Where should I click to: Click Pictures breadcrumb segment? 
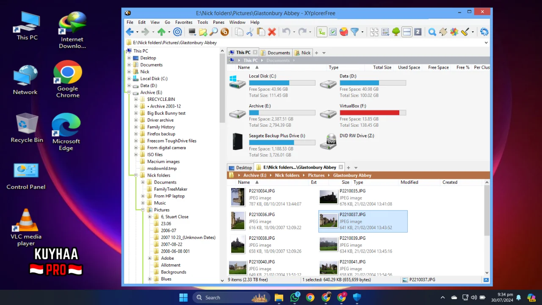(316, 175)
